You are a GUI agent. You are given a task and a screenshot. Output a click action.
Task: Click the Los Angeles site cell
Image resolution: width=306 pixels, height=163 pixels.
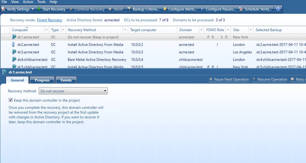click(242, 52)
